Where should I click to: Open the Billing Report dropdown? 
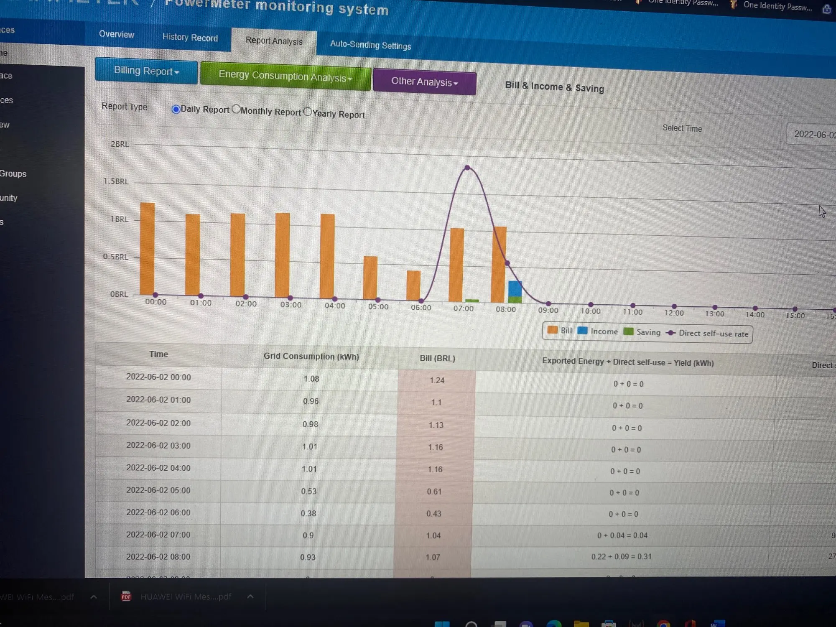(146, 71)
